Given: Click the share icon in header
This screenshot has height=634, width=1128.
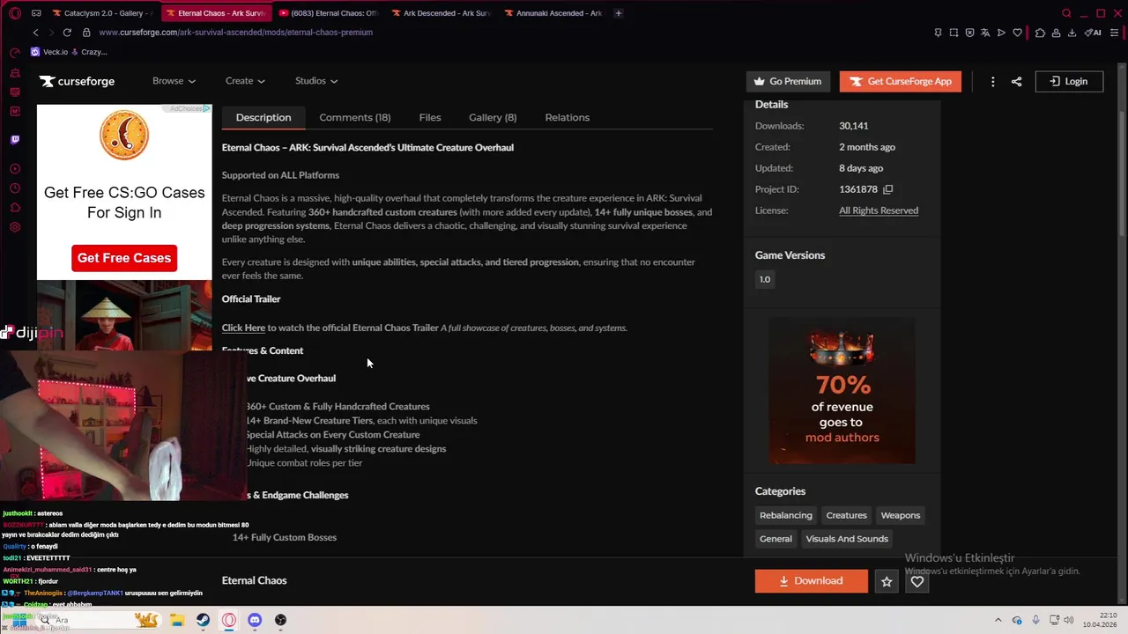Looking at the screenshot, I should pos(1016,81).
